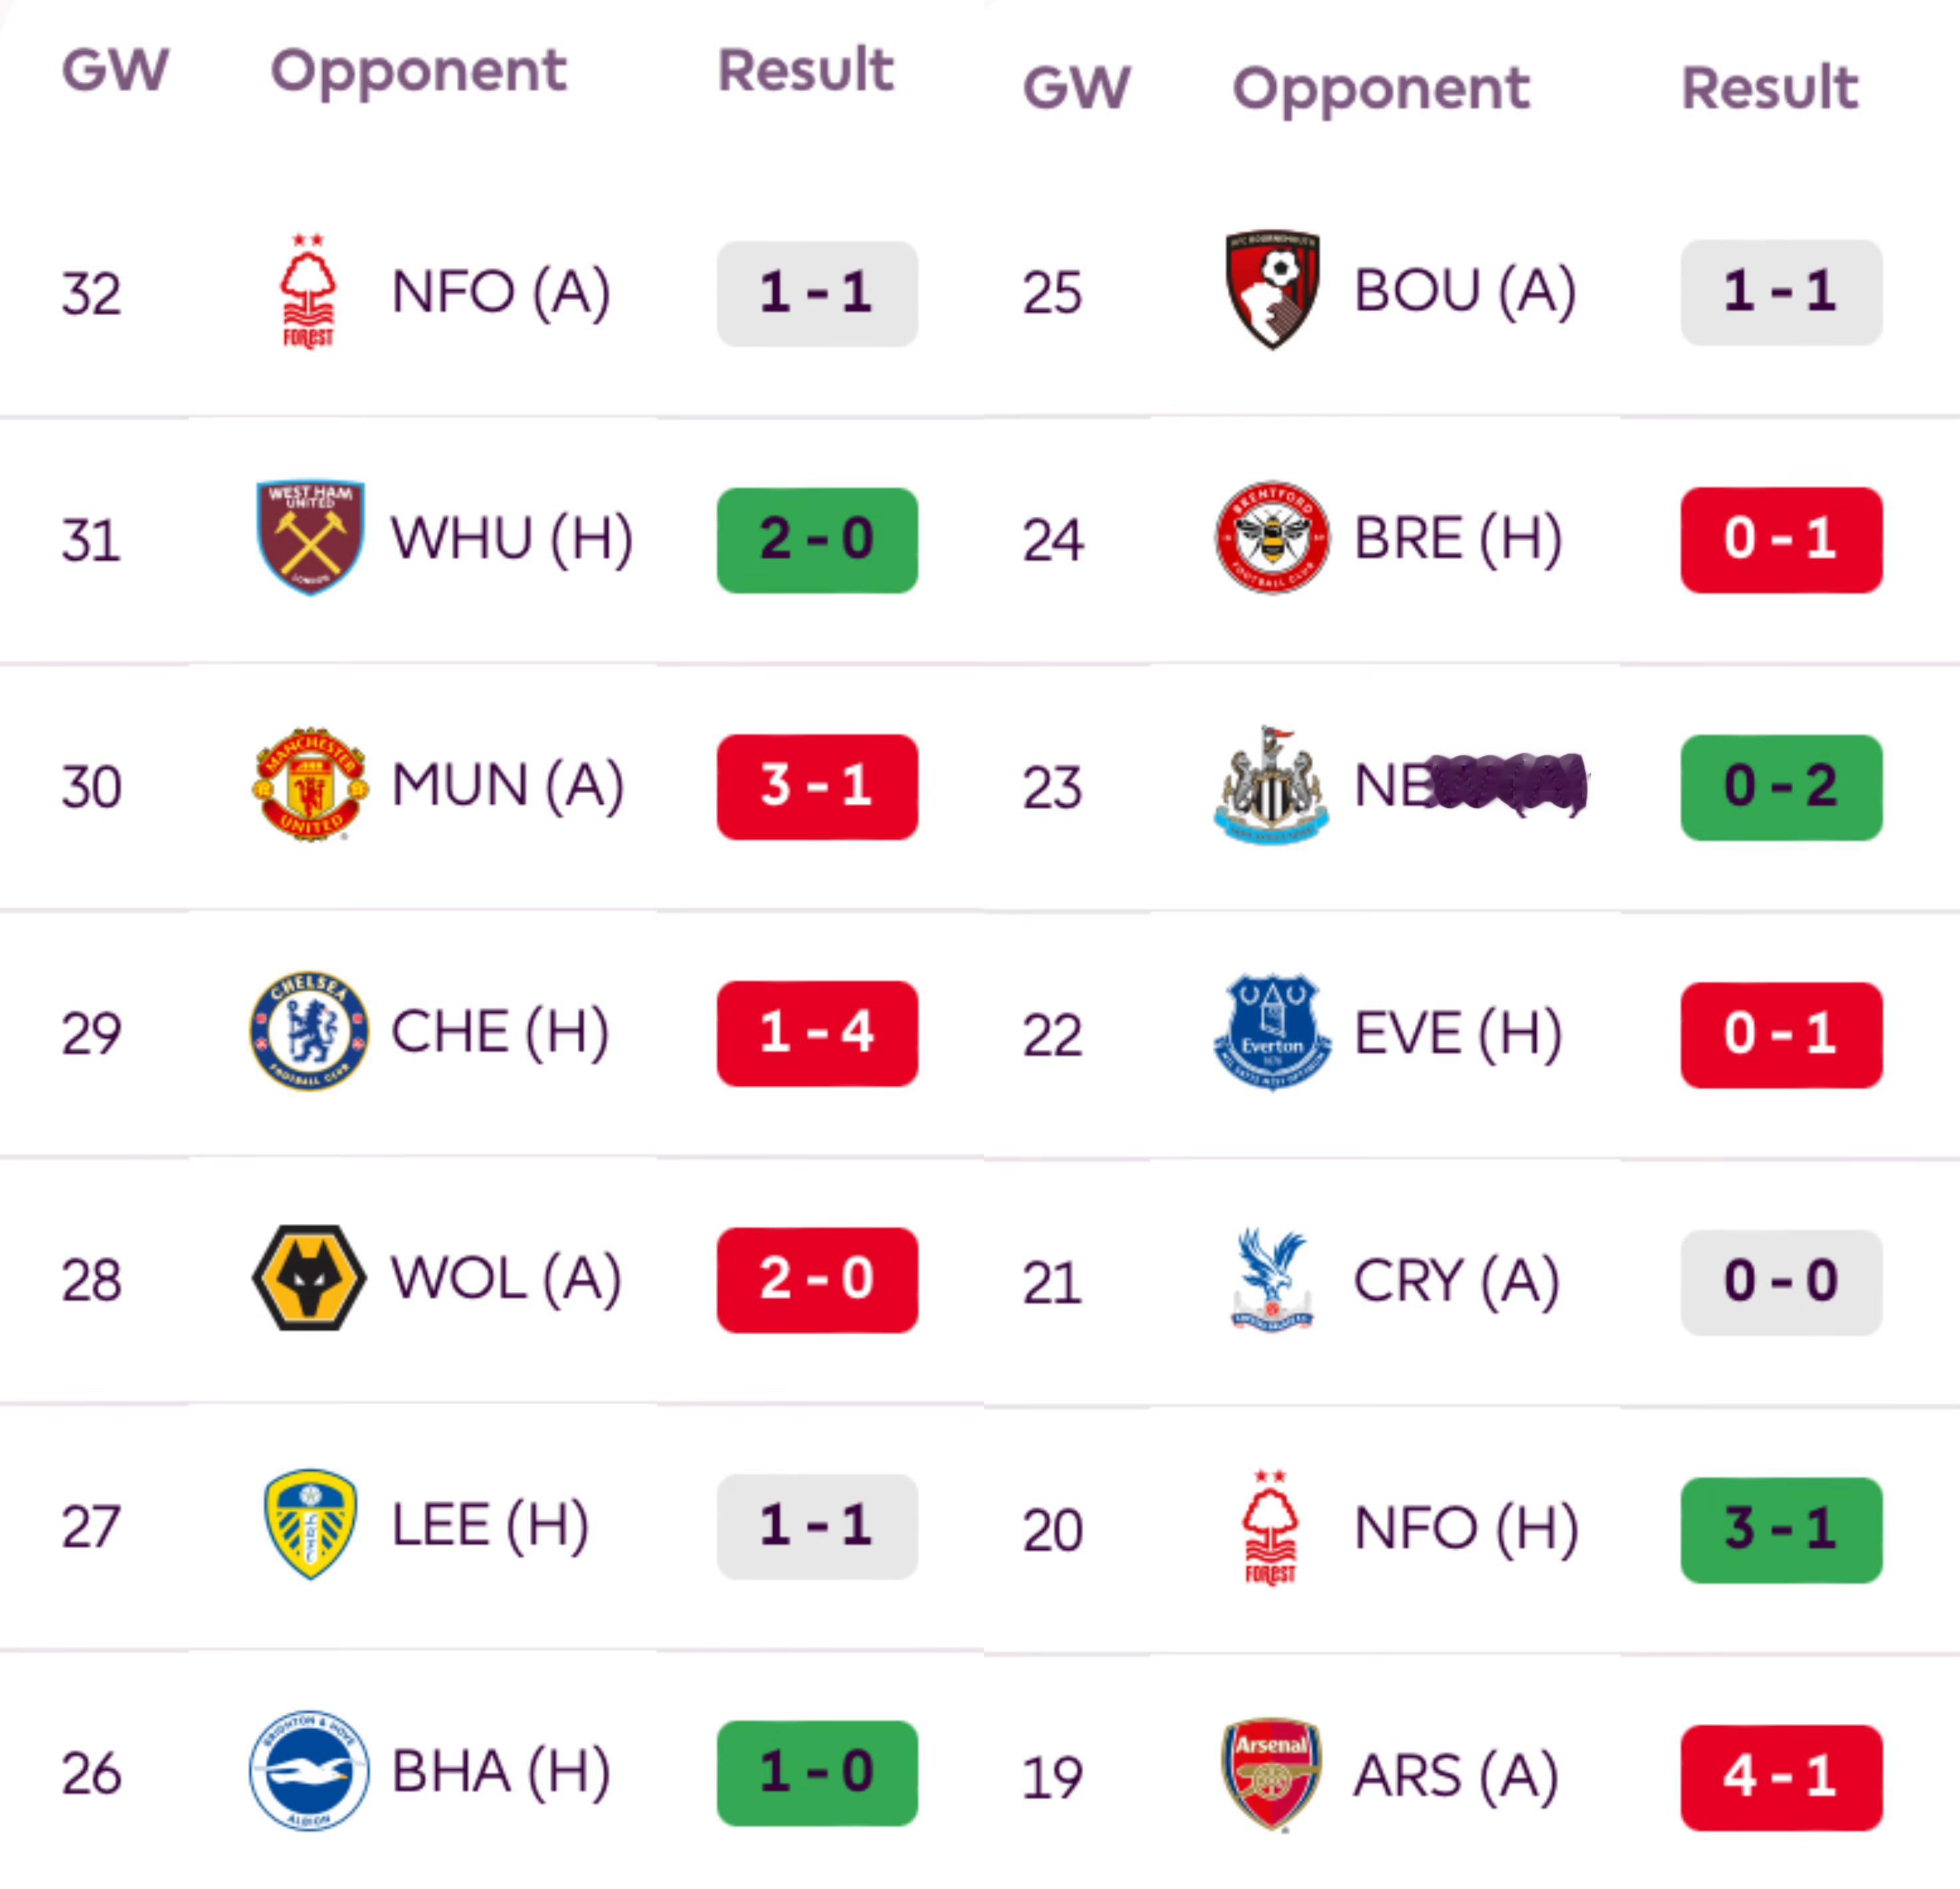Click the Bournemouth club crest
This screenshot has height=1889, width=1960.
tap(1272, 290)
